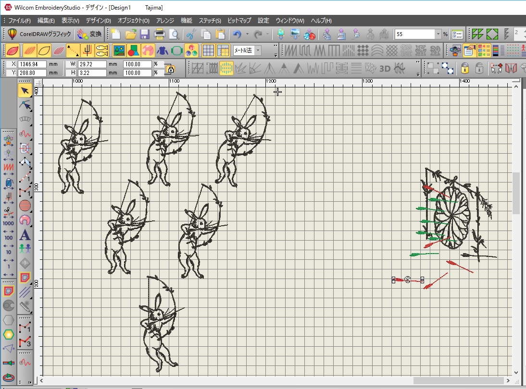Save the design using the floppy disk icon
The image size is (526, 389).
tap(145, 34)
